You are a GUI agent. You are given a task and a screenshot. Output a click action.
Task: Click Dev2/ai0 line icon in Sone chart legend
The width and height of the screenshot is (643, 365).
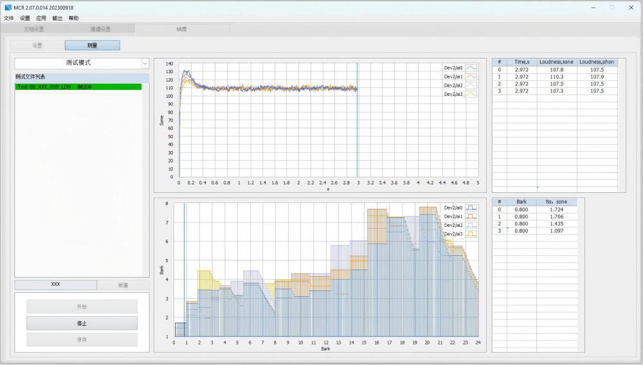point(471,67)
